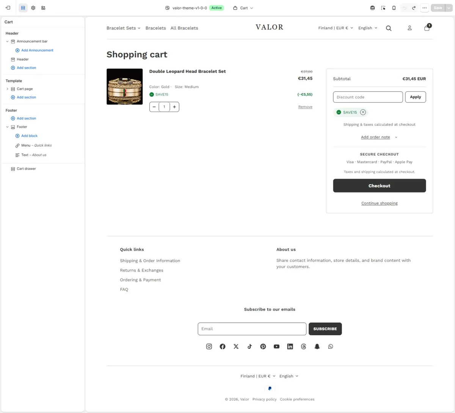Open the account profile icon

(409, 28)
